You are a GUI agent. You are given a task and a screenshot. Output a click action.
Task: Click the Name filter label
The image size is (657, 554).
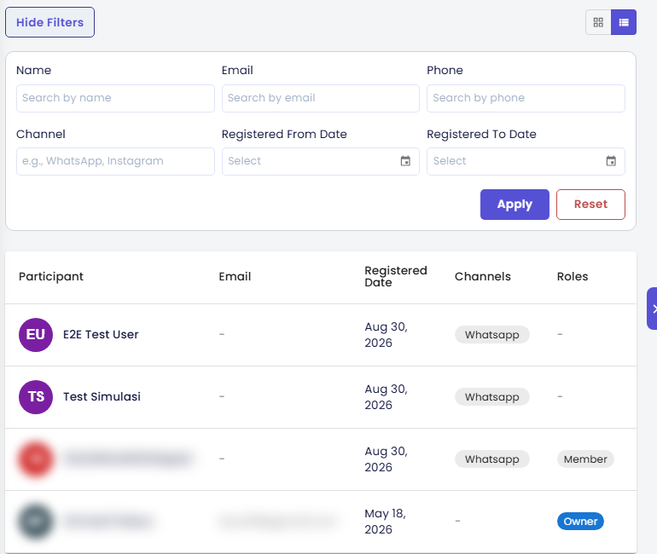(x=33, y=70)
